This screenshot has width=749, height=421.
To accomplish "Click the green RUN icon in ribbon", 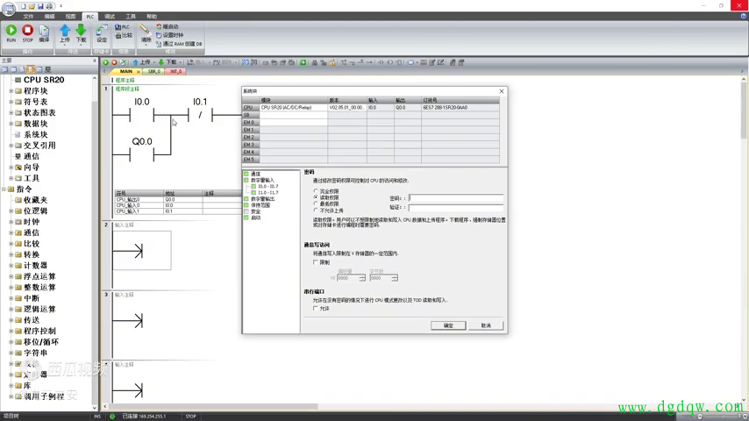I will pyautogui.click(x=11, y=31).
